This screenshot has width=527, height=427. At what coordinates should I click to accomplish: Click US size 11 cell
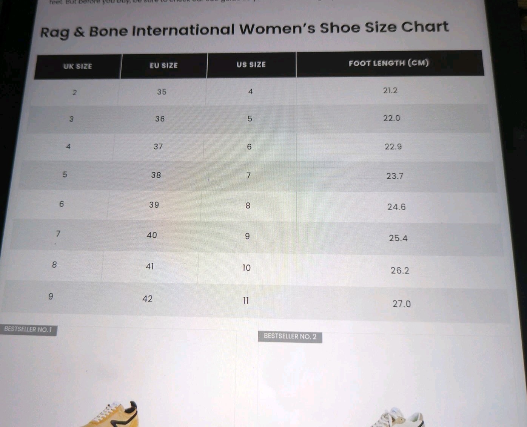(x=246, y=301)
